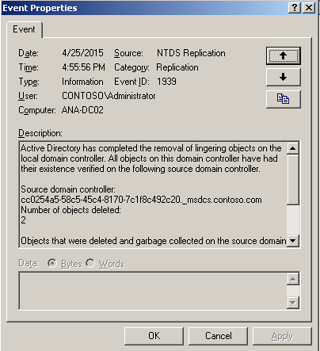The image size is (320, 351).
Task: Click inside the Description text area
Action: point(153,194)
